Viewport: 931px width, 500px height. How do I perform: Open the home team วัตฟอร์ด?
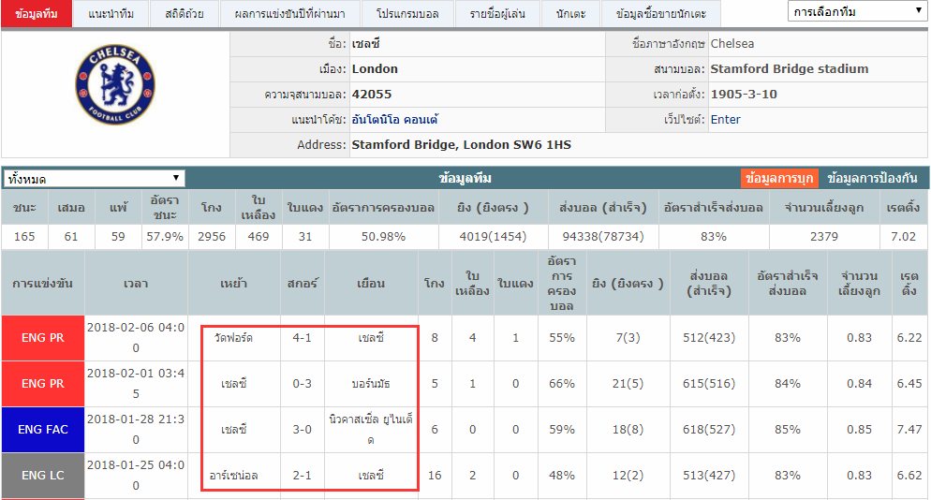coord(233,338)
